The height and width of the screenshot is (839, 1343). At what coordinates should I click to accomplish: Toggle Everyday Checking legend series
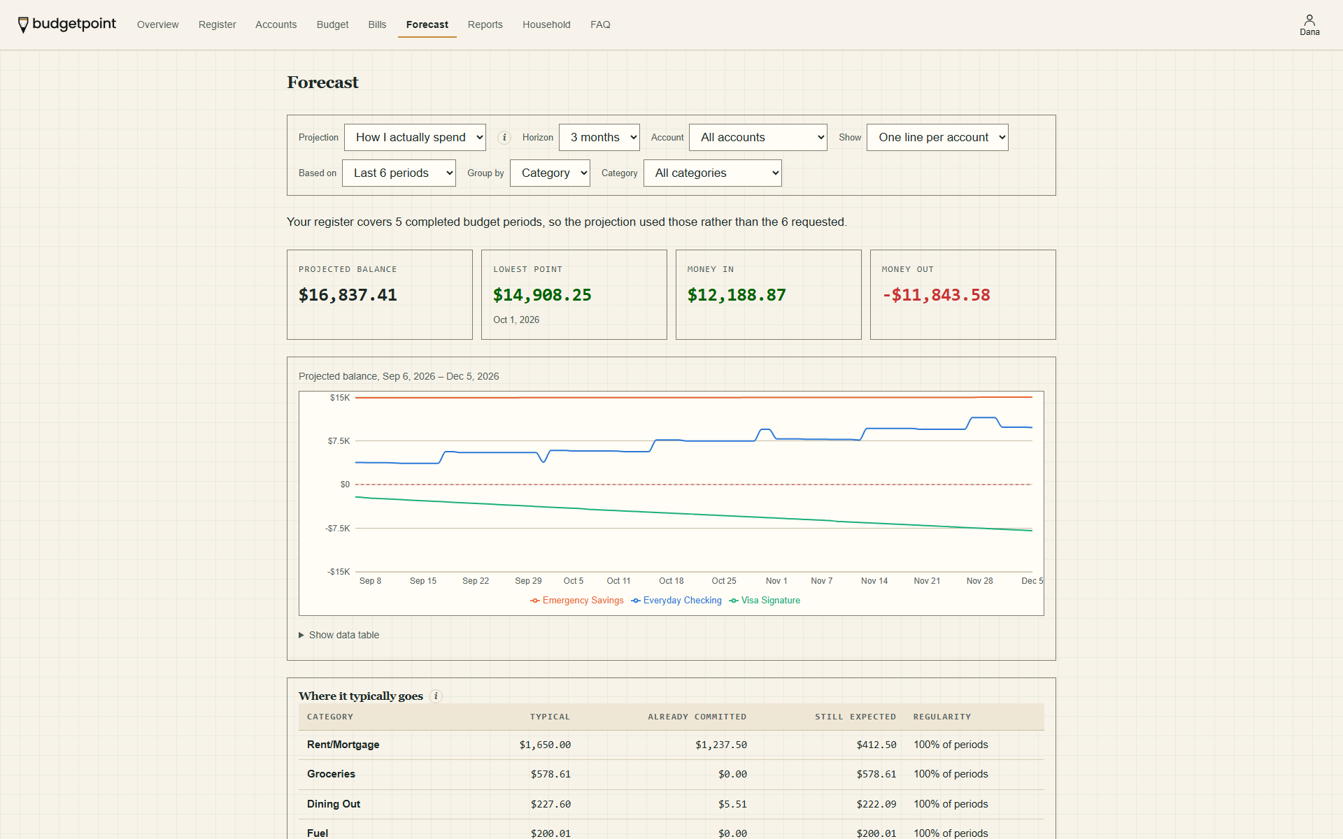coord(676,601)
